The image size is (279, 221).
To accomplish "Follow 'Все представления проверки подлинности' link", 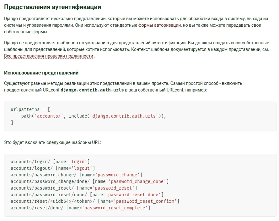I will pos(49,56).
